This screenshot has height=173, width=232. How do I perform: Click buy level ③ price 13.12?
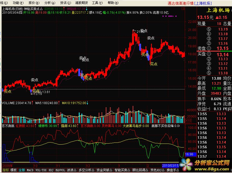click(x=223, y=64)
